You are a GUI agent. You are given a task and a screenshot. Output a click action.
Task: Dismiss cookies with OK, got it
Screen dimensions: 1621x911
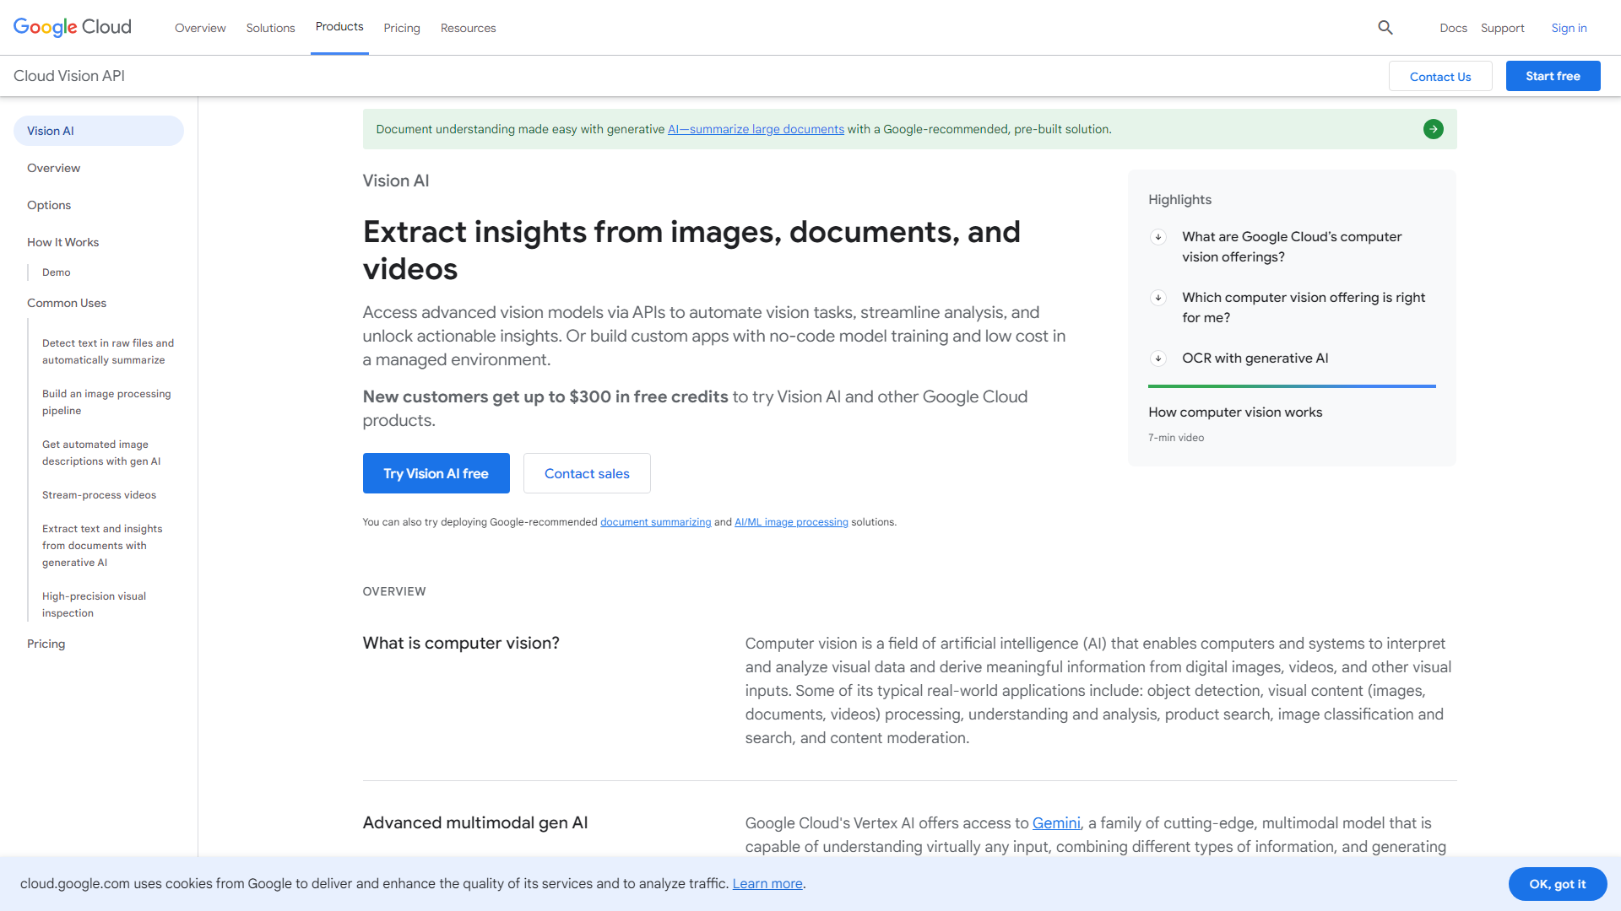click(x=1558, y=884)
